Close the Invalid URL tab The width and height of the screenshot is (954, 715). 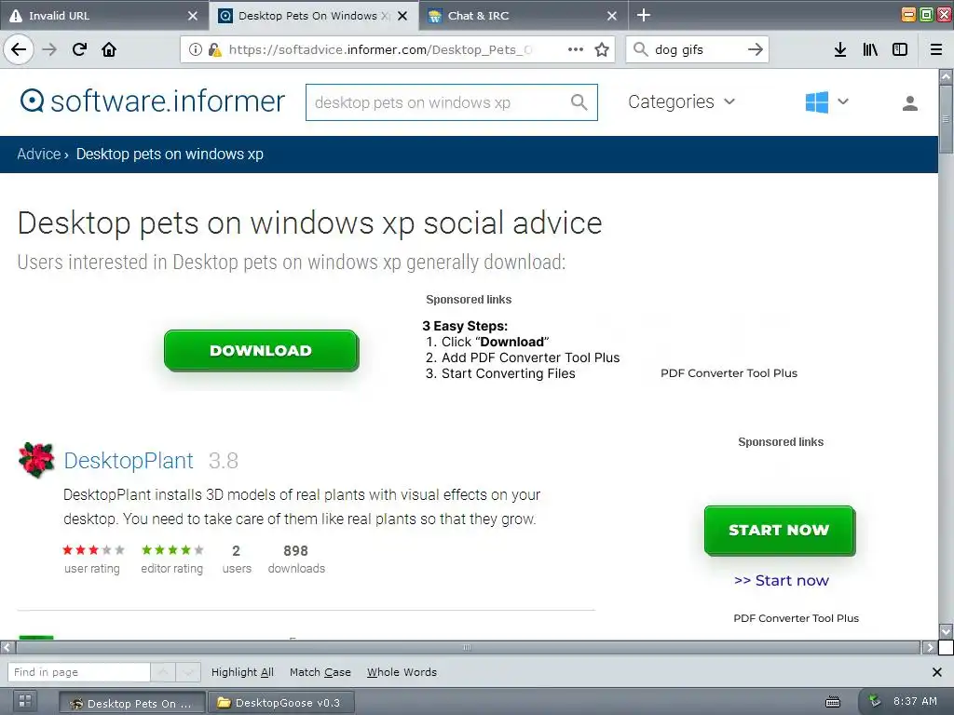(x=193, y=16)
